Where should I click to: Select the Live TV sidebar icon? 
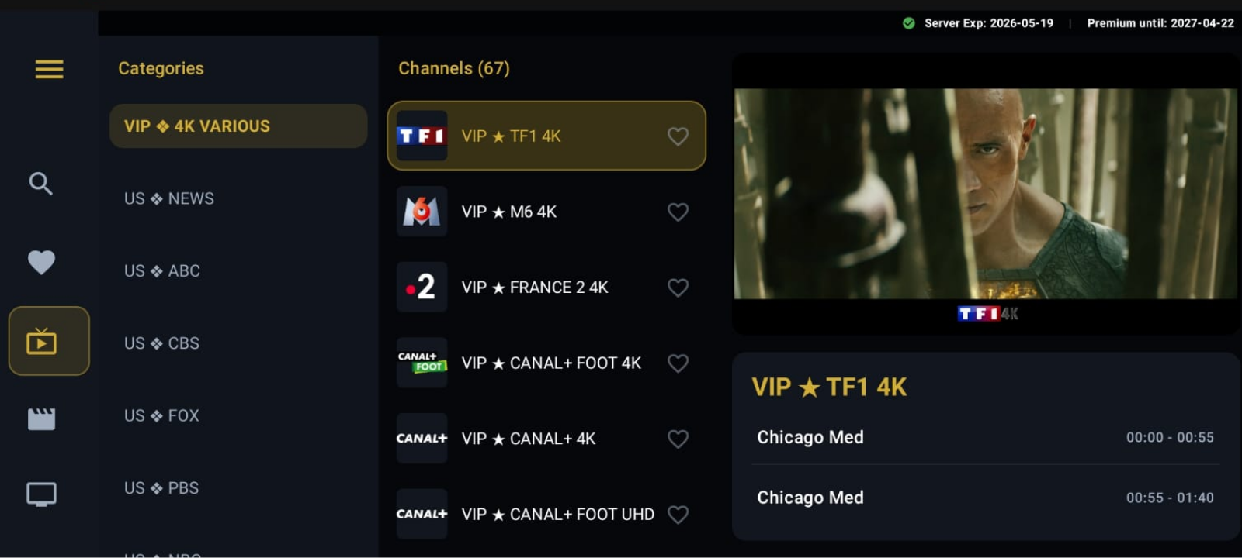[x=48, y=341]
